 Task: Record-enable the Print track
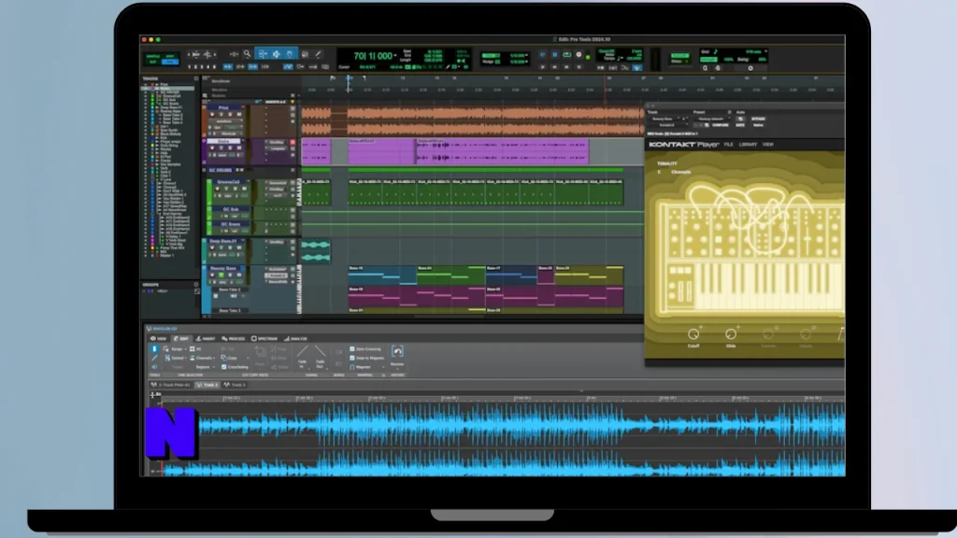tap(212, 114)
